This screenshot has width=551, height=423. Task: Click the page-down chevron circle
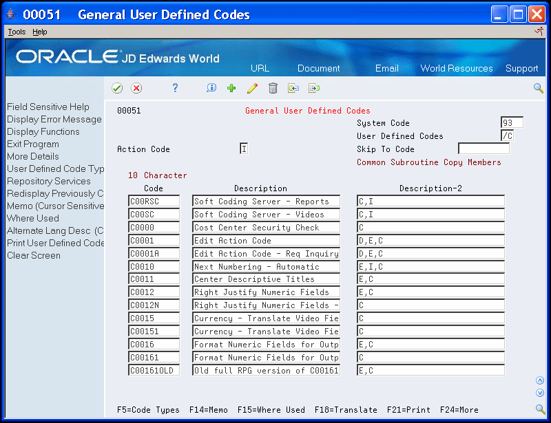[540, 393]
